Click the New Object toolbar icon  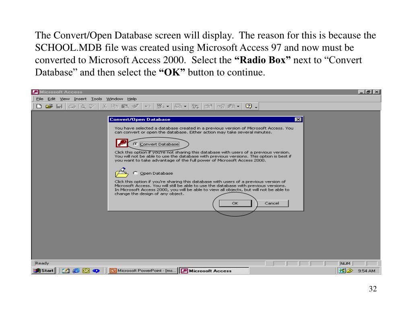(x=231, y=106)
